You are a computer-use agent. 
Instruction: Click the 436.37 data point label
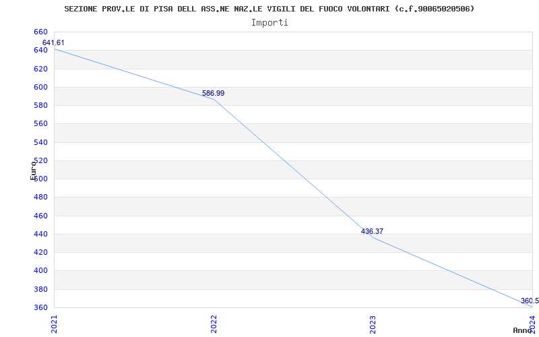click(372, 231)
